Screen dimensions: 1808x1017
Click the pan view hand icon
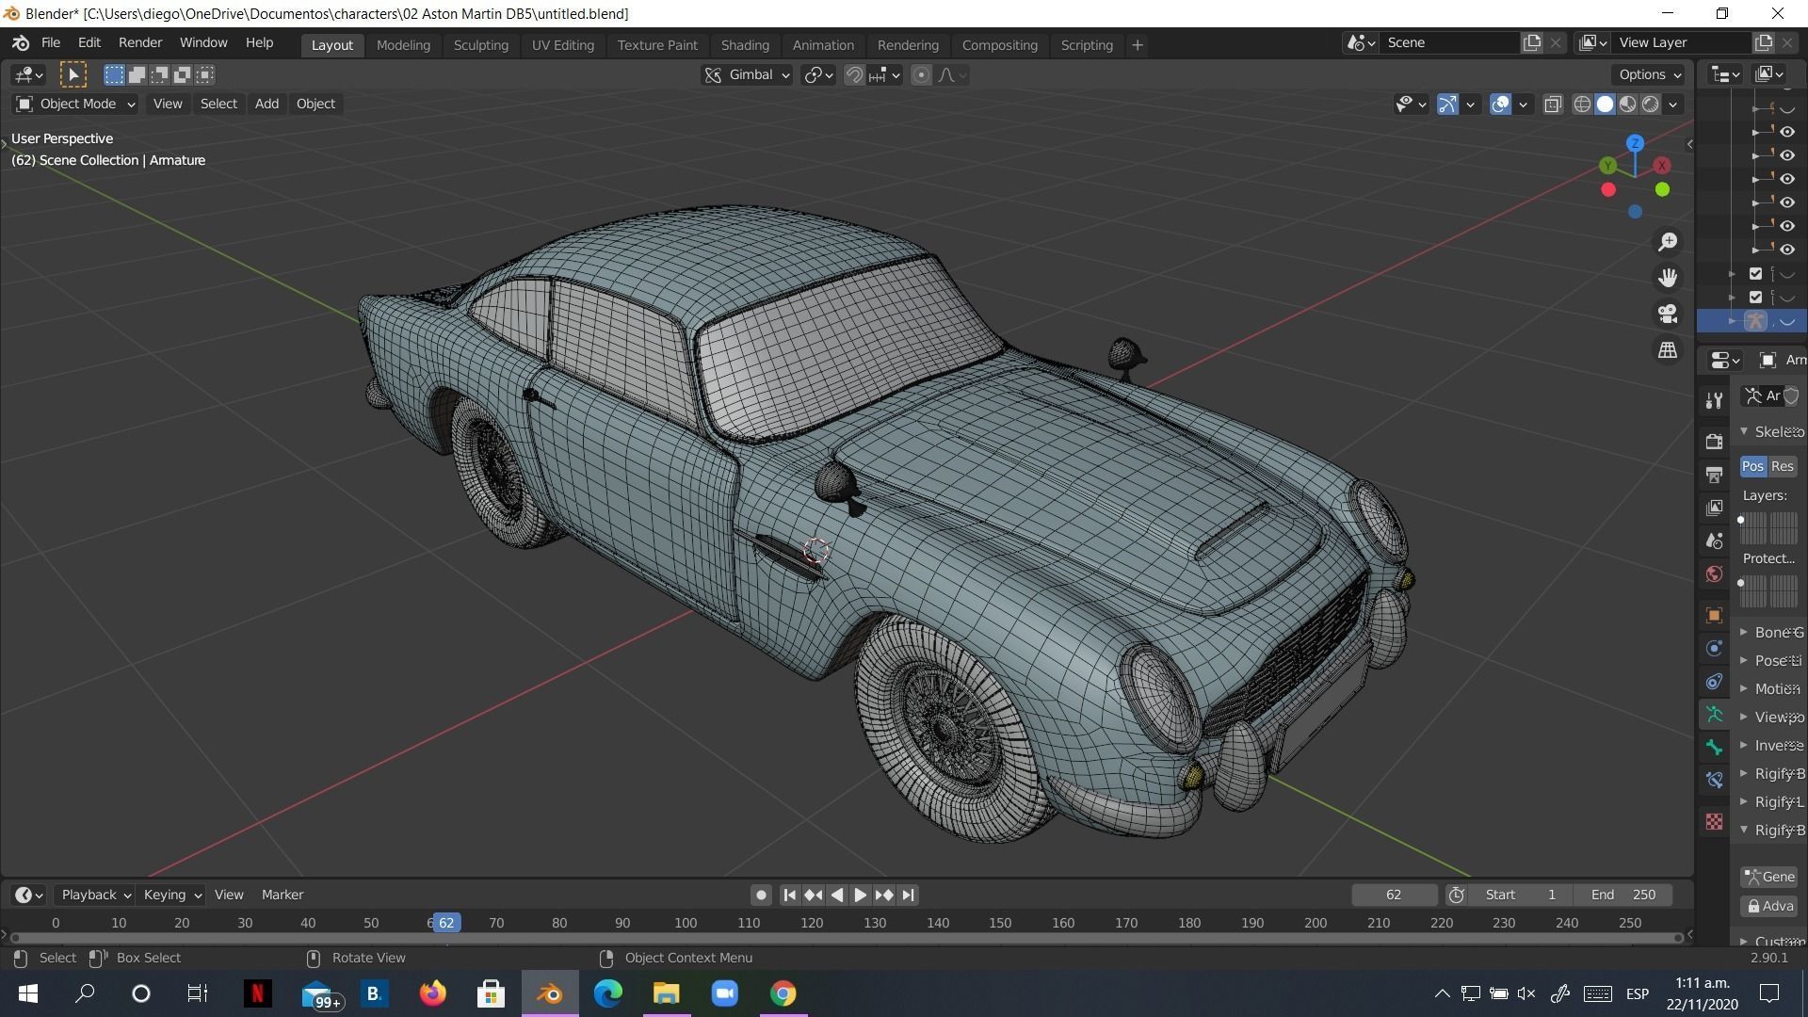point(1668,278)
